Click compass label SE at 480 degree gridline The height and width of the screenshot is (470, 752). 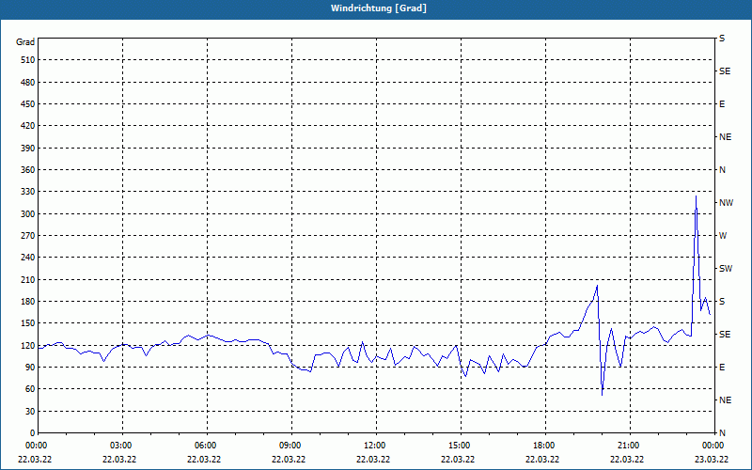[725, 71]
